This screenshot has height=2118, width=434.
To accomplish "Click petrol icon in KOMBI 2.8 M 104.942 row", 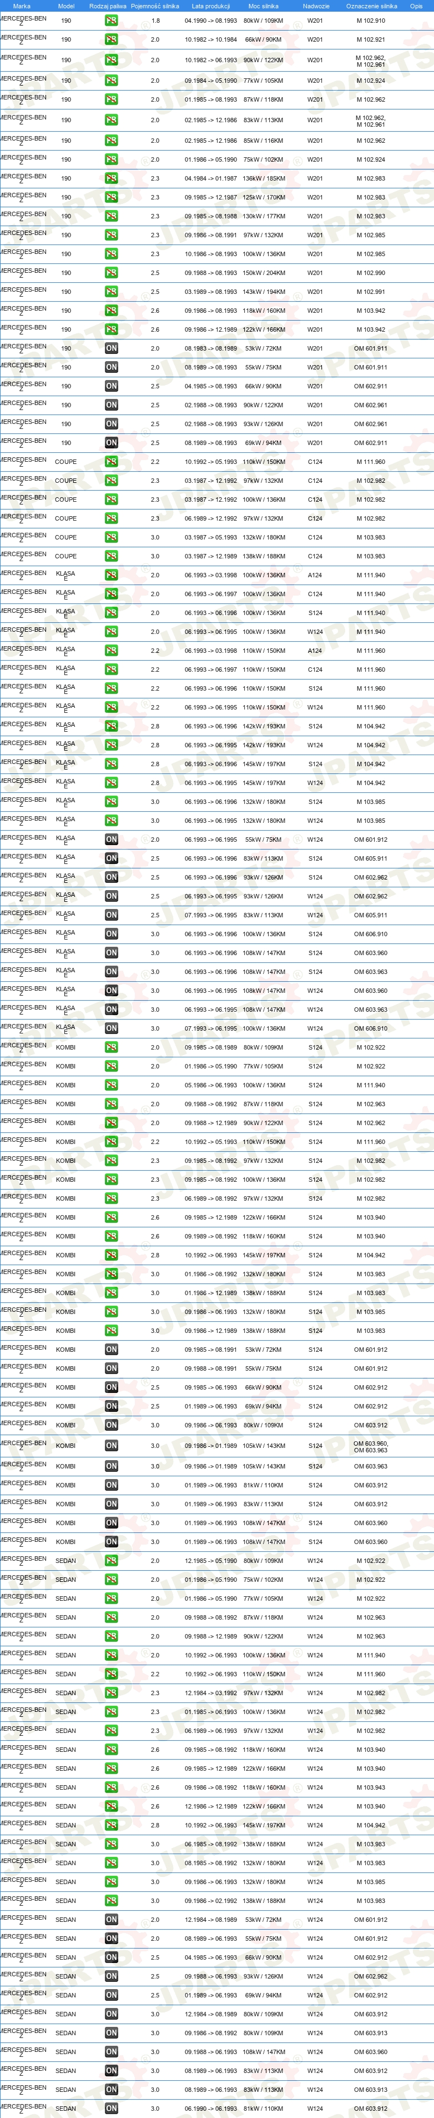I will coord(111,1256).
